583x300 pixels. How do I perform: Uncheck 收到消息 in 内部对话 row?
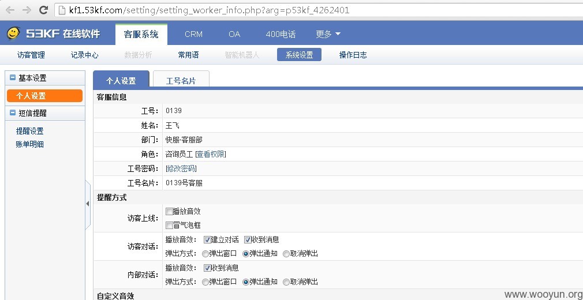(207, 268)
